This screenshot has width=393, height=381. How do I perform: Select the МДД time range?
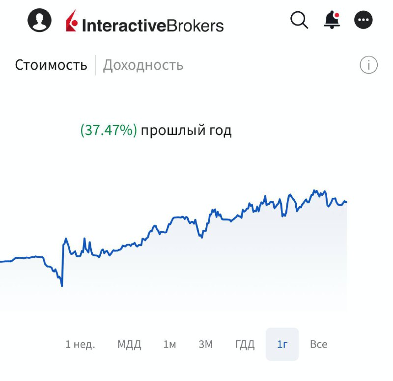coord(129,344)
